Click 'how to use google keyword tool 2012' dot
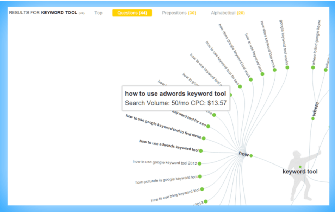Image resolution: width=335 pixels, height=212 pixels. click(199, 163)
